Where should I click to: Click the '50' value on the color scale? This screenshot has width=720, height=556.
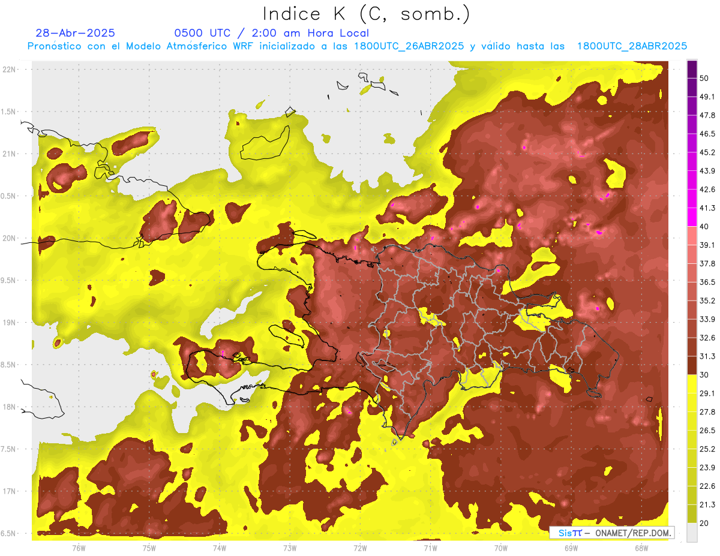pyautogui.click(x=705, y=79)
